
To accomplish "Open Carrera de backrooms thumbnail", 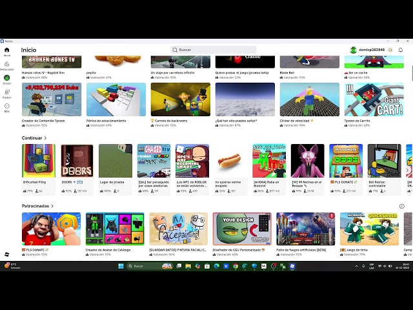I will pos(181,99).
